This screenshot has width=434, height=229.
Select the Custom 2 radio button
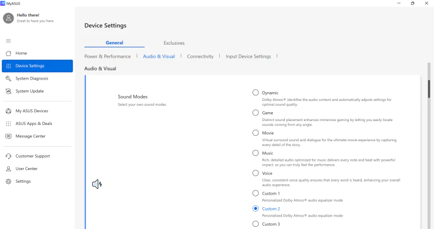point(255,209)
